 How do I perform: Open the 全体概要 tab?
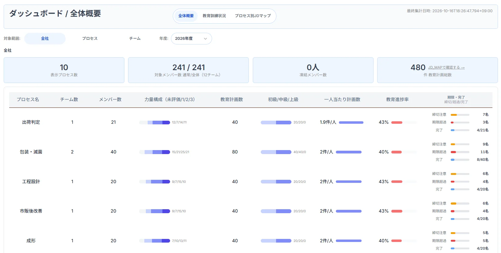pos(186,16)
